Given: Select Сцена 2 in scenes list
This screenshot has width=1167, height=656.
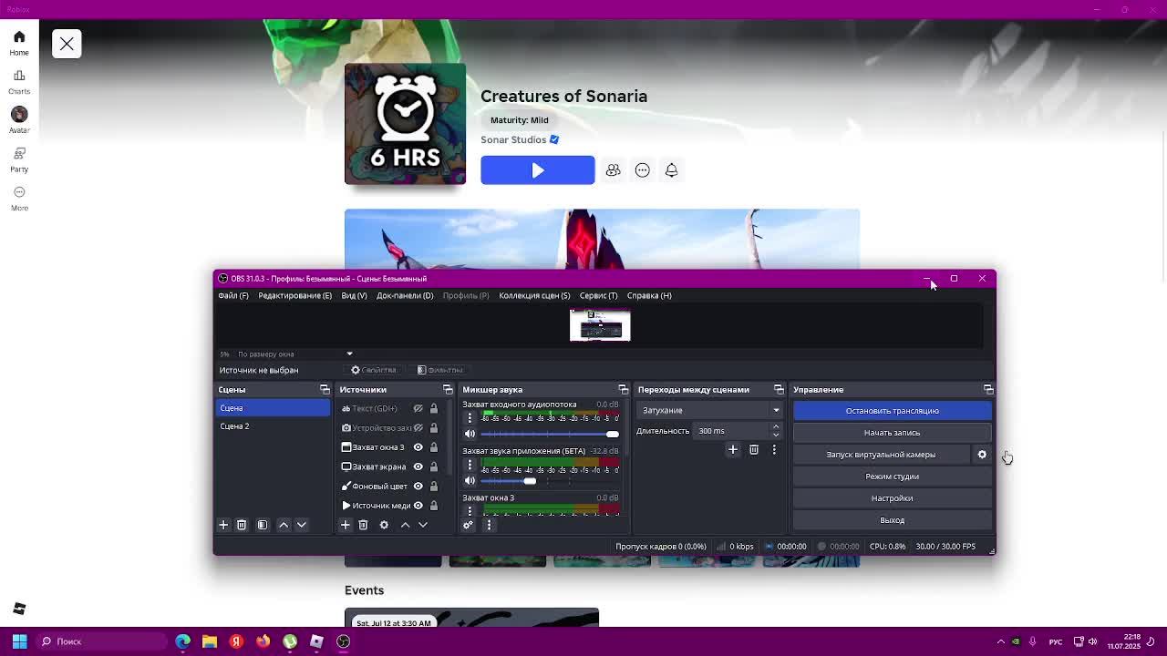Looking at the screenshot, I should 273,426.
